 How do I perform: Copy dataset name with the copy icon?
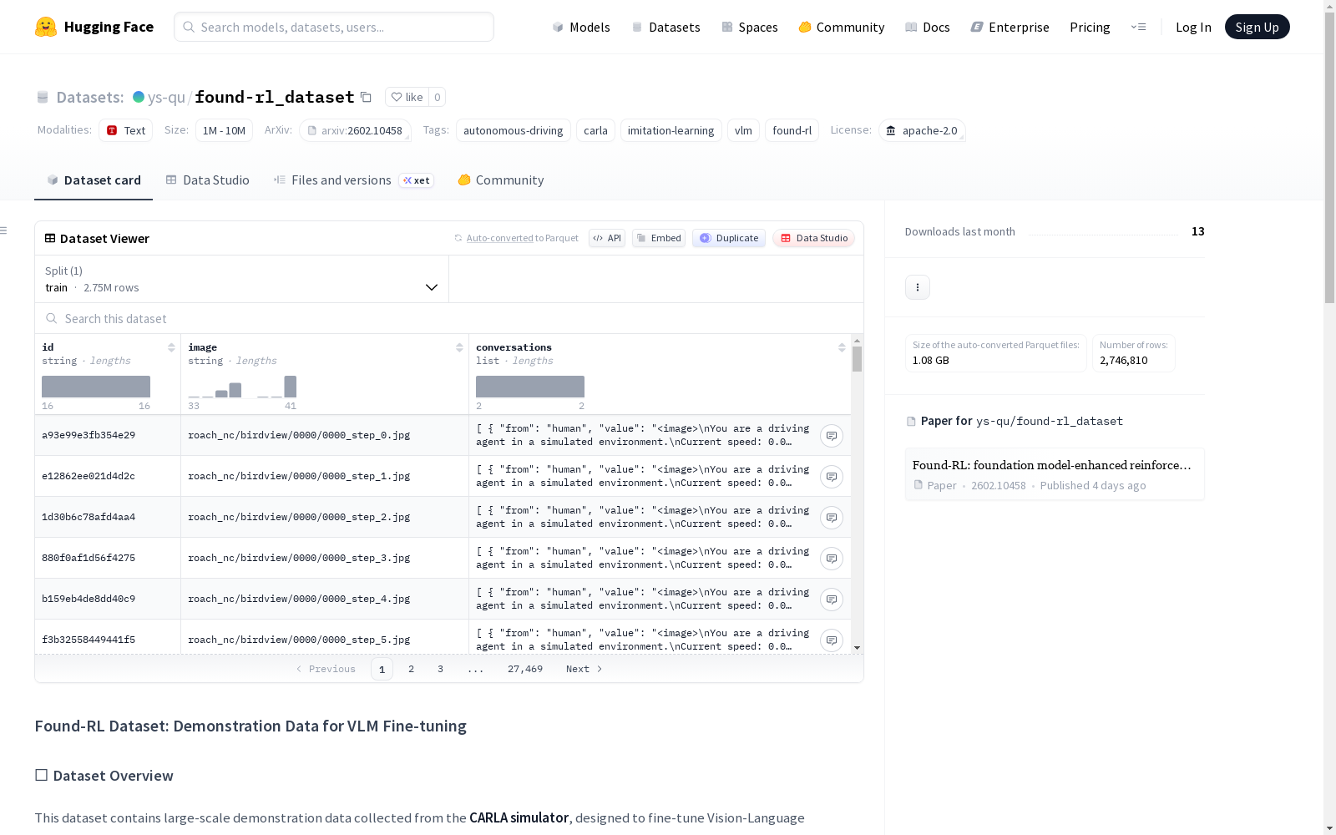point(366,97)
